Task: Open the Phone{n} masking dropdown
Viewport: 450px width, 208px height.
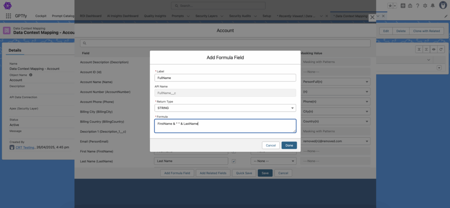Action: 335,102
